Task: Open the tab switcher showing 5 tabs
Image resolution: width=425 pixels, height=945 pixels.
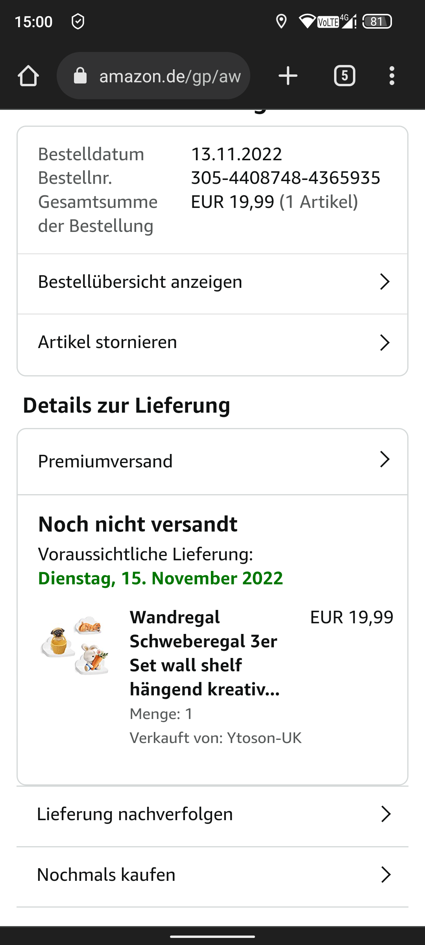Action: pos(345,76)
